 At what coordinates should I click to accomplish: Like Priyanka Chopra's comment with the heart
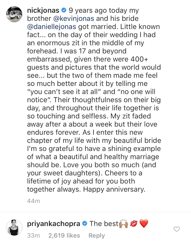[x=177, y=229]
